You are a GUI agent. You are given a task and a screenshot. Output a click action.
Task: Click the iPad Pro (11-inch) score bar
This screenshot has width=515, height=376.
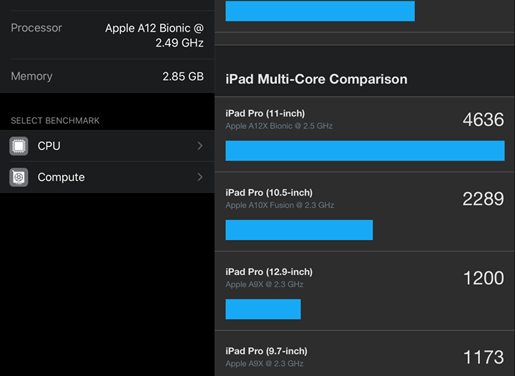pos(365,150)
